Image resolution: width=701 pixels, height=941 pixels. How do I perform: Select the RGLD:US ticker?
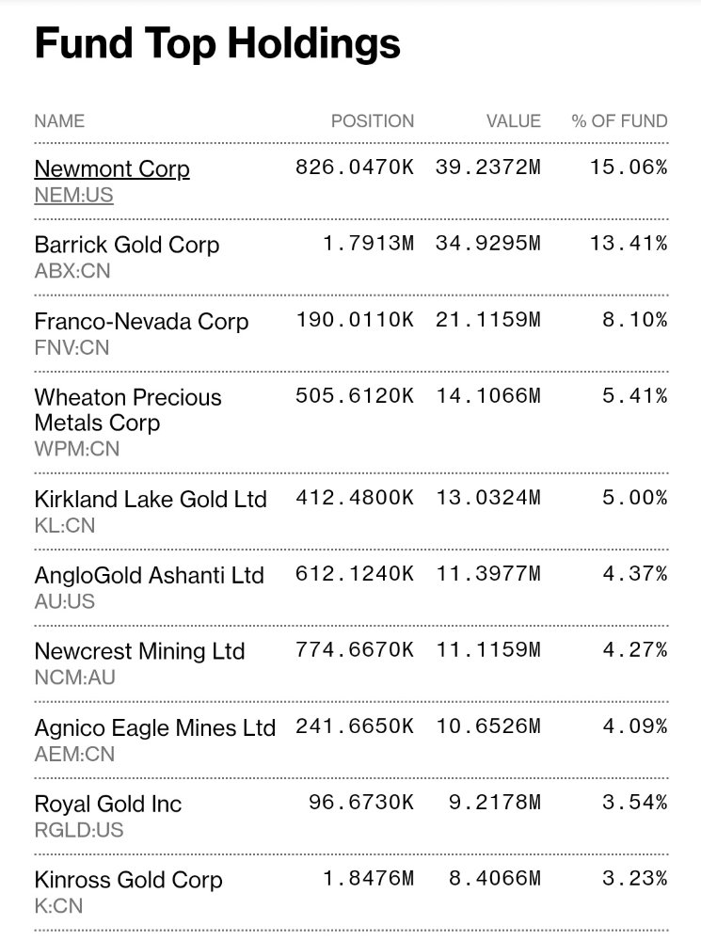click(79, 830)
